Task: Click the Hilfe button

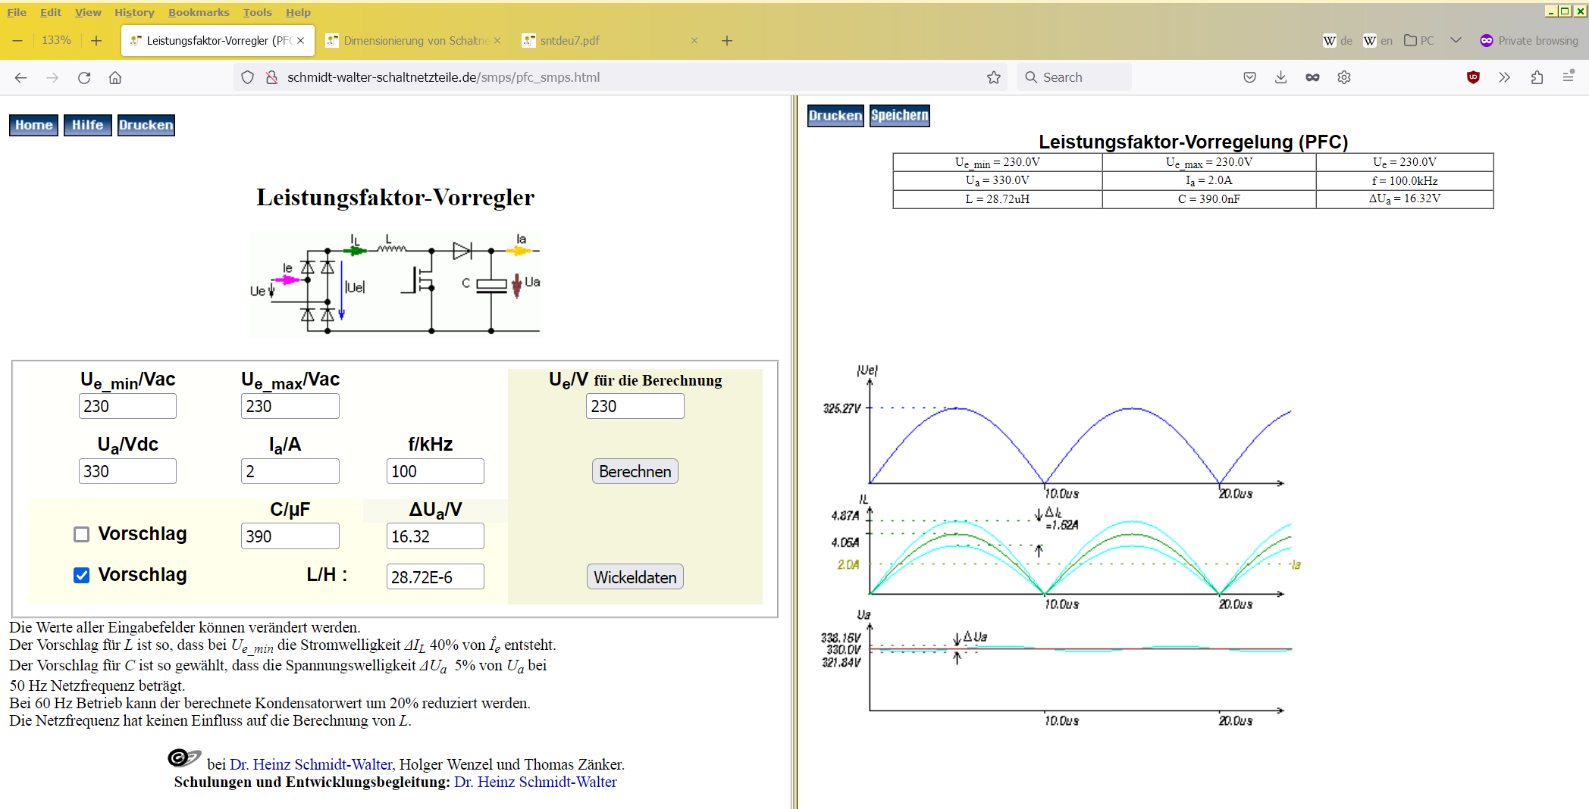Action: [x=87, y=125]
